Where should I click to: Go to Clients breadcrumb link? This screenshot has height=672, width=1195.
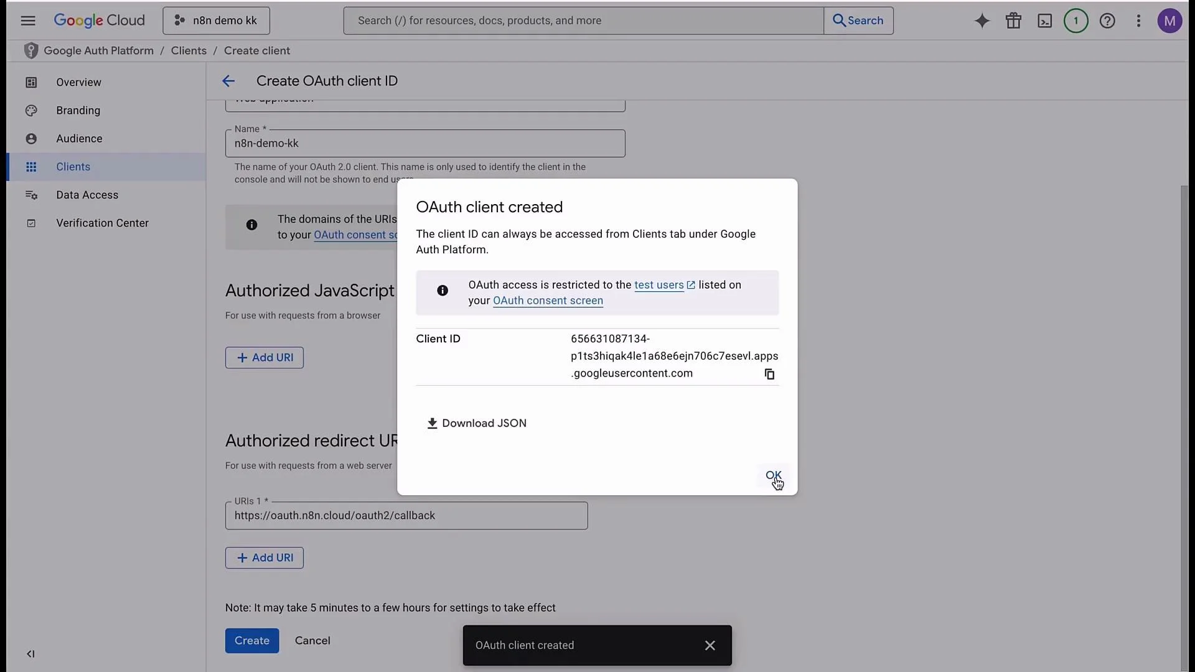click(x=189, y=50)
